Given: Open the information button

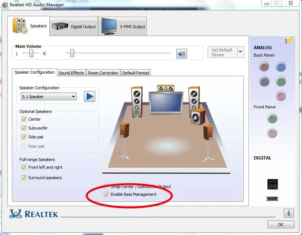Looking at the screenshot, I should click(289, 213).
